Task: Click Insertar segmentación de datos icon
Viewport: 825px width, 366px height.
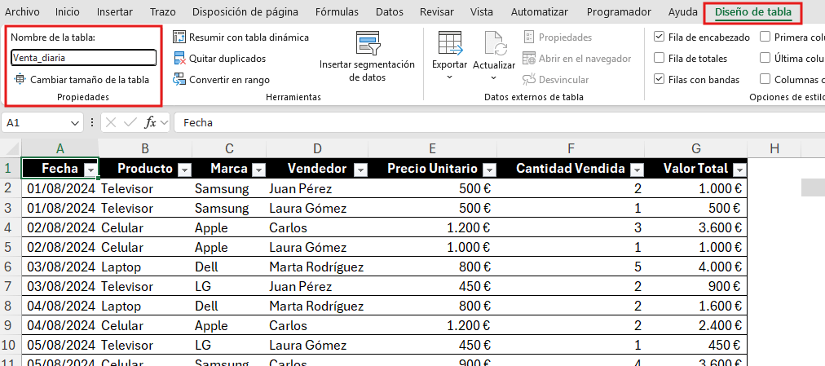Action: point(367,43)
